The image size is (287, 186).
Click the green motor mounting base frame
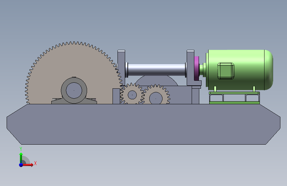[x=234, y=98]
